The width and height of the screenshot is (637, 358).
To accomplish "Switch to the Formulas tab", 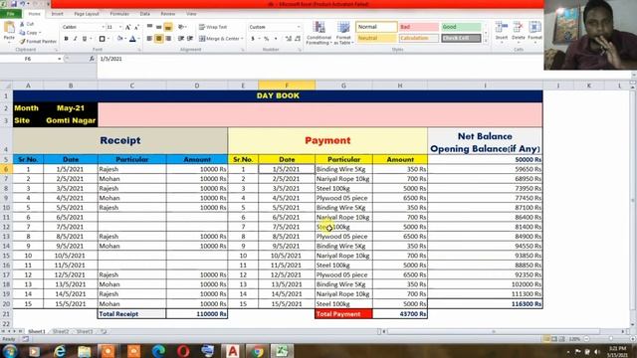I will [x=119, y=14].
